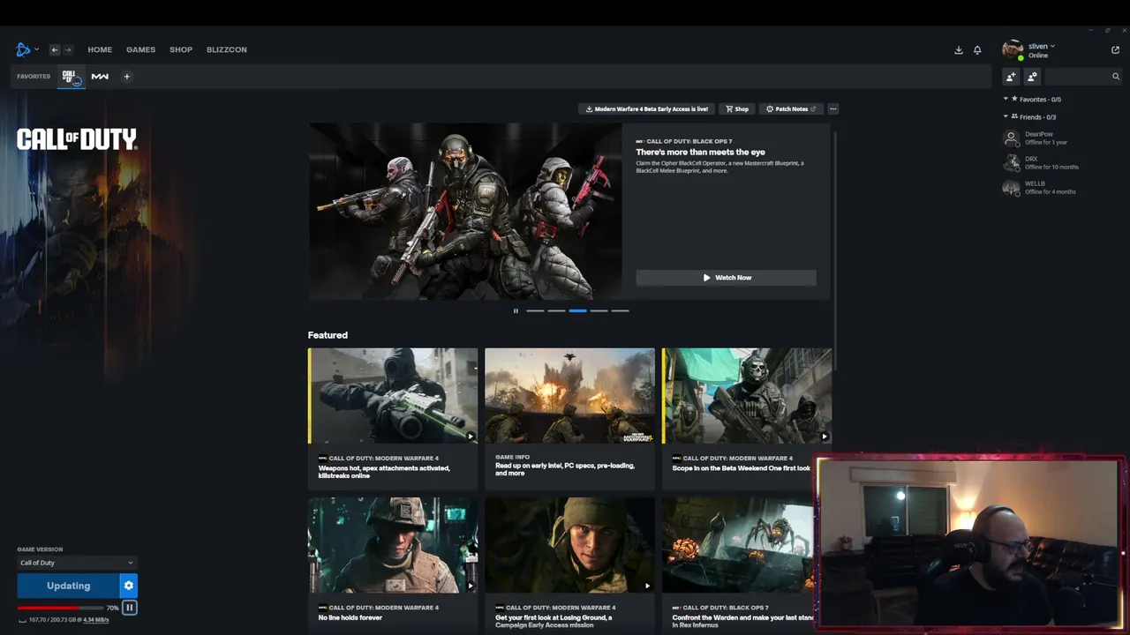Image resolution: width=1130 pixels, height=635 pixels.
Task: Click the FAVORITES bar label
Action: coord(34,77)
